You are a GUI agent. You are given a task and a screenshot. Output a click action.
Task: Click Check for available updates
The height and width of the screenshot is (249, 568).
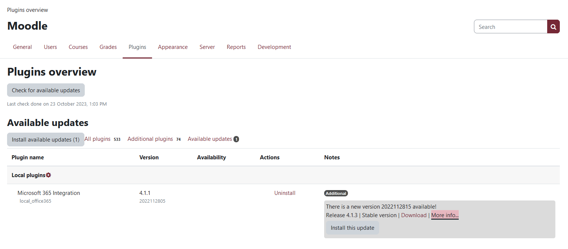click(x=46, y=90)
